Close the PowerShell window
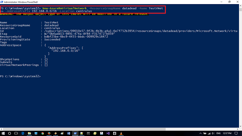Viewport: 242px width, 136px height. coord(238,2)
